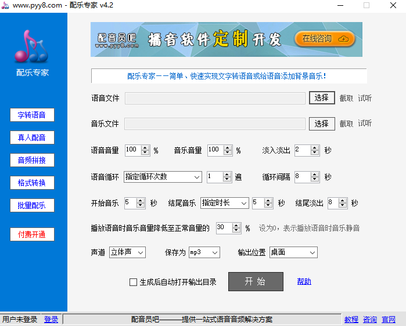This screenshot has height=326, width=406.
Task: Open the 字转语音 sidebar tab
Action: 32,115
